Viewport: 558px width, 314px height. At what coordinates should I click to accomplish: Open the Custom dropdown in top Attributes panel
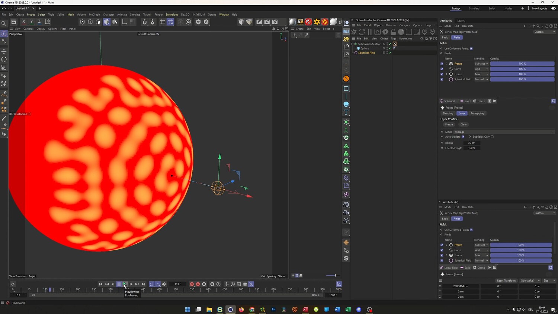tap(545, 32)
